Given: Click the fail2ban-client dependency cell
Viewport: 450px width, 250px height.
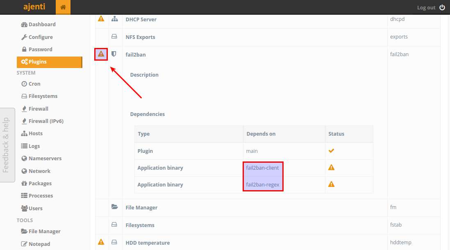Looking at the screenshot, I should [262, 168].
